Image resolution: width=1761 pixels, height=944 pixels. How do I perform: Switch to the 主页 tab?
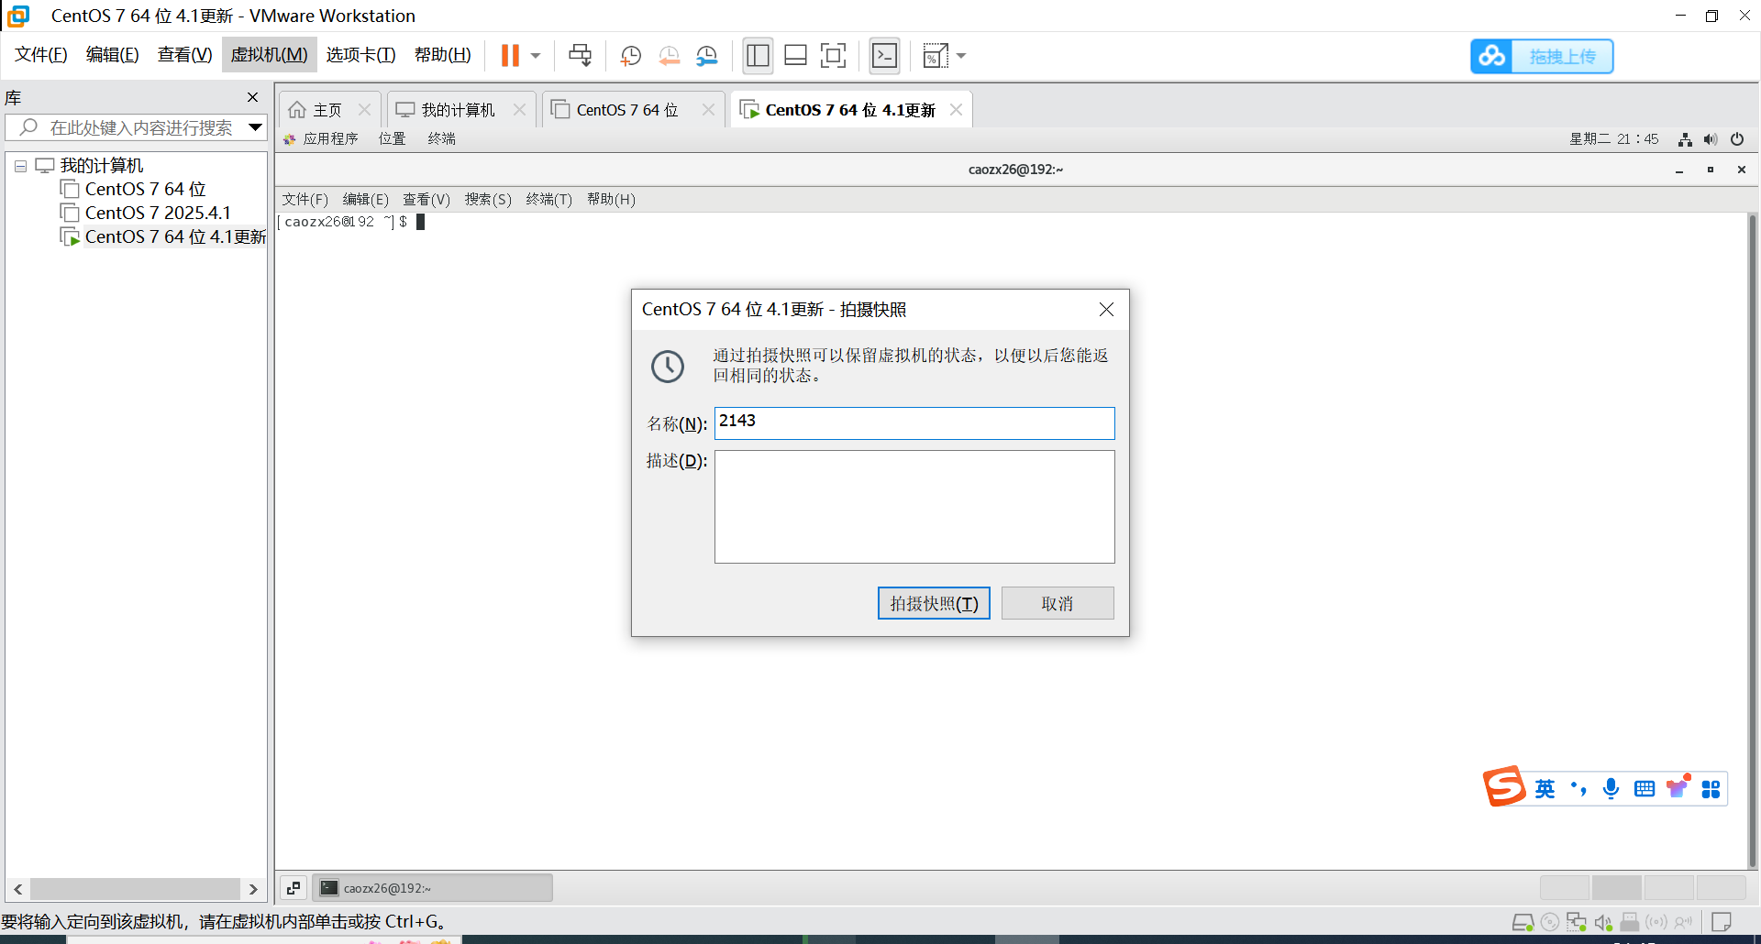(316, 110)
